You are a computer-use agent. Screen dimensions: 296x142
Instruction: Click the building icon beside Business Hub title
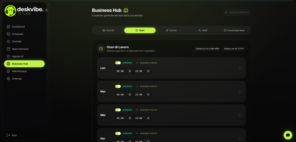coord(126,10)
